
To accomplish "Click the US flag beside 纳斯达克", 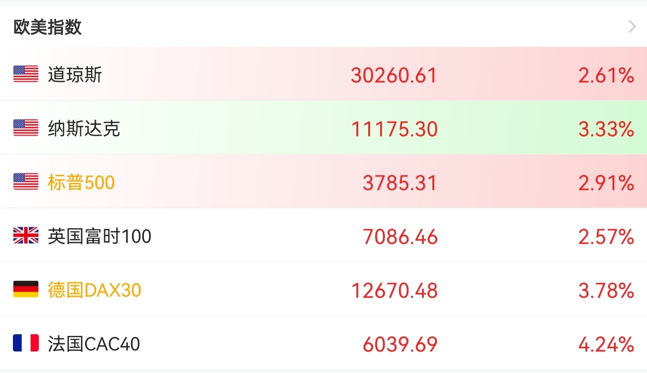I will (x=26, y=128).
